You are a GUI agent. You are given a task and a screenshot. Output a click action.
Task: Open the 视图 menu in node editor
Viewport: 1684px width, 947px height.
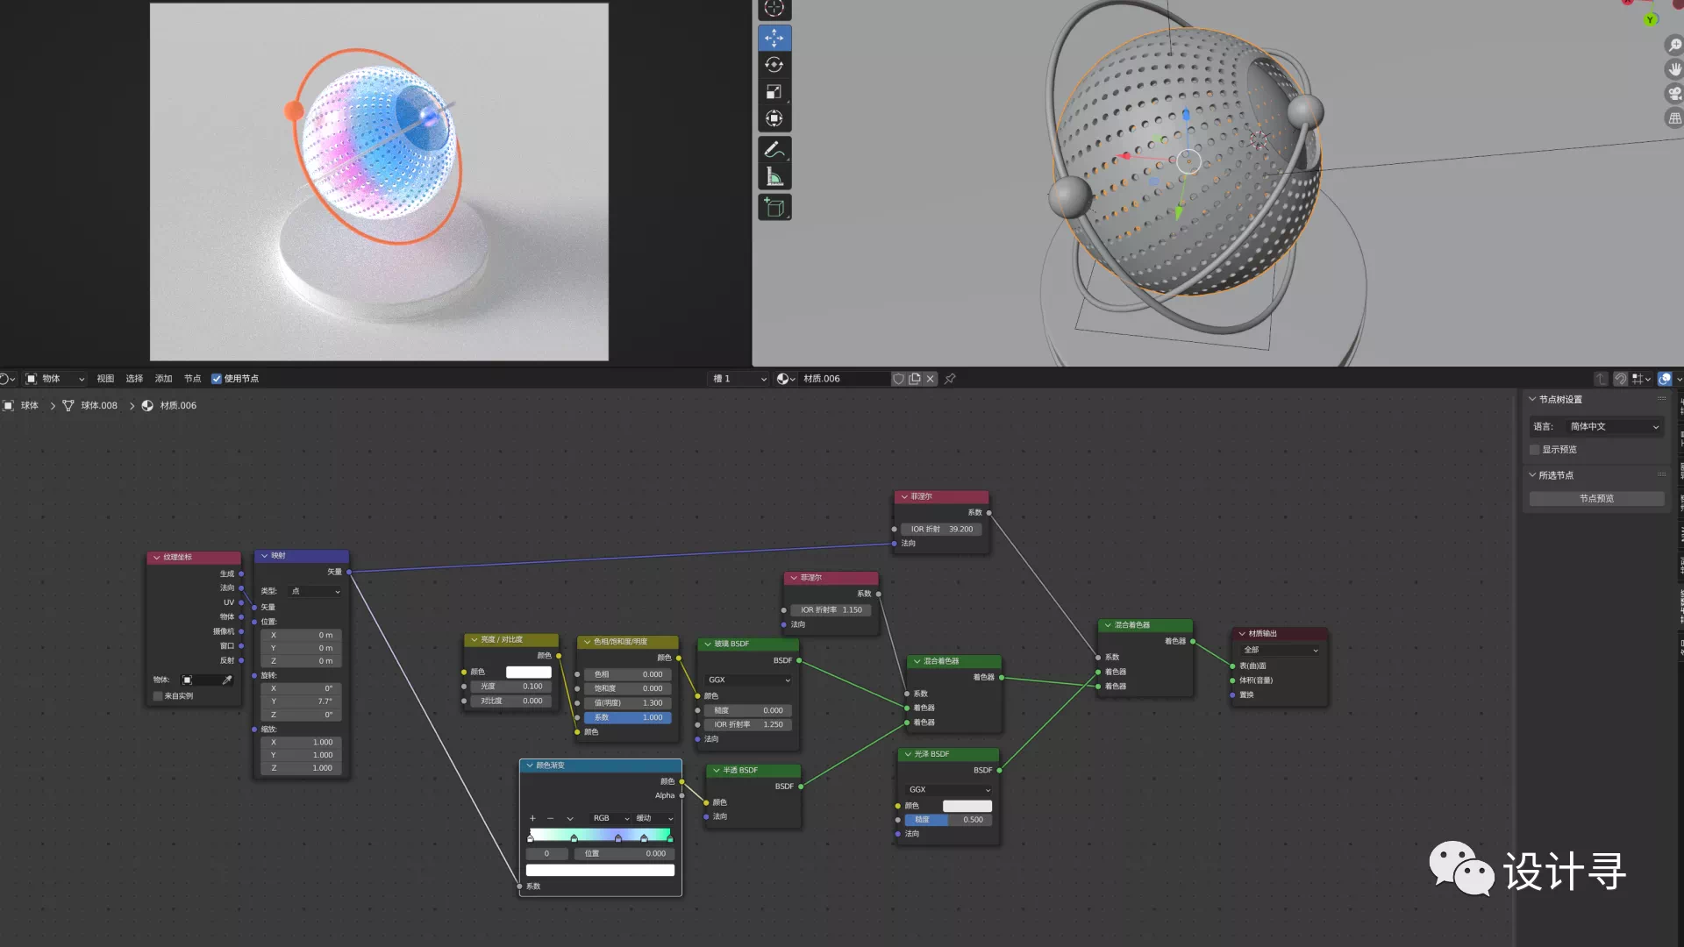tap(105, 379)
